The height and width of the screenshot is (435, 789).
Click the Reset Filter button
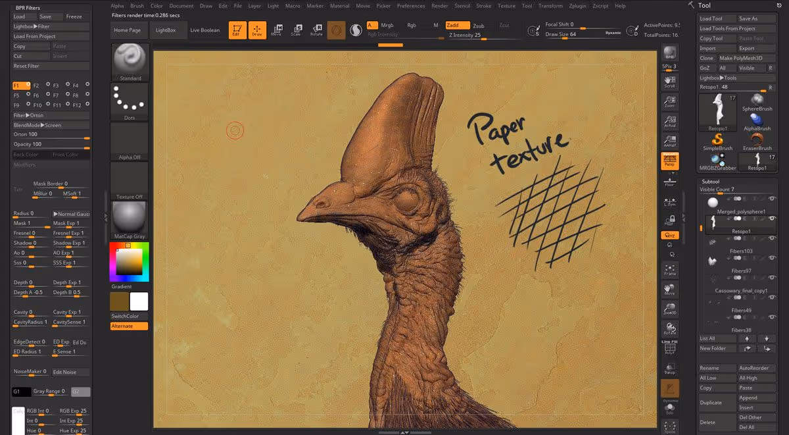51,66
